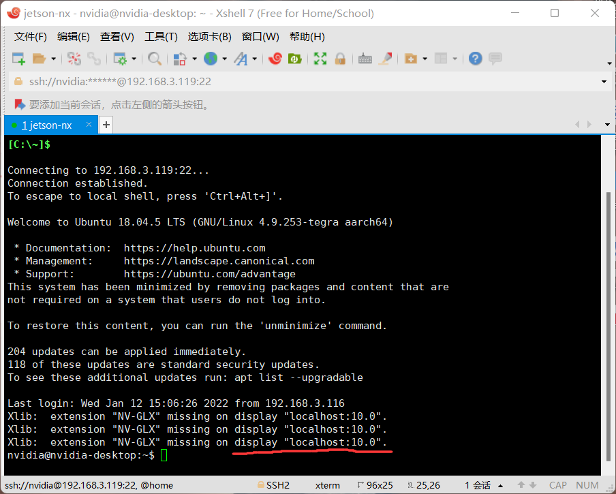Click the highlight pen icon
The height and width of the screenshot is (494, 616).
click(x=386, y=59)
